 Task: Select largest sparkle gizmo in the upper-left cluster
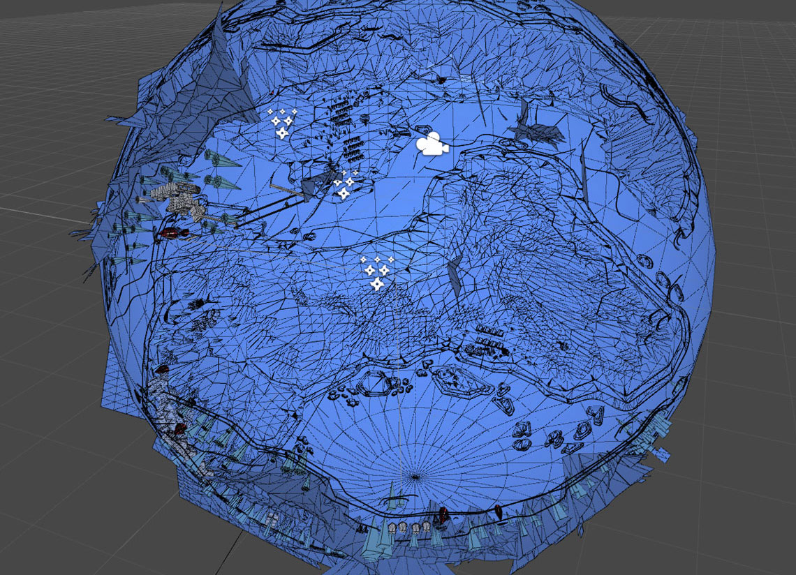point(282,133)
